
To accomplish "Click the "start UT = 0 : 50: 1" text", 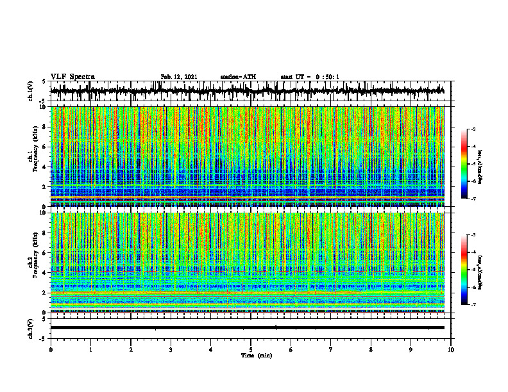I will [310, 77].
